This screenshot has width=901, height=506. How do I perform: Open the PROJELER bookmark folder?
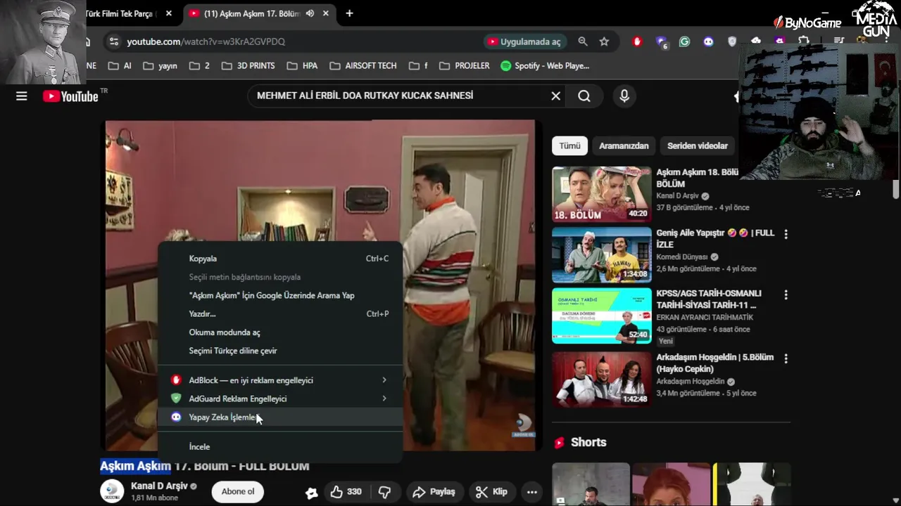(464, 65)
